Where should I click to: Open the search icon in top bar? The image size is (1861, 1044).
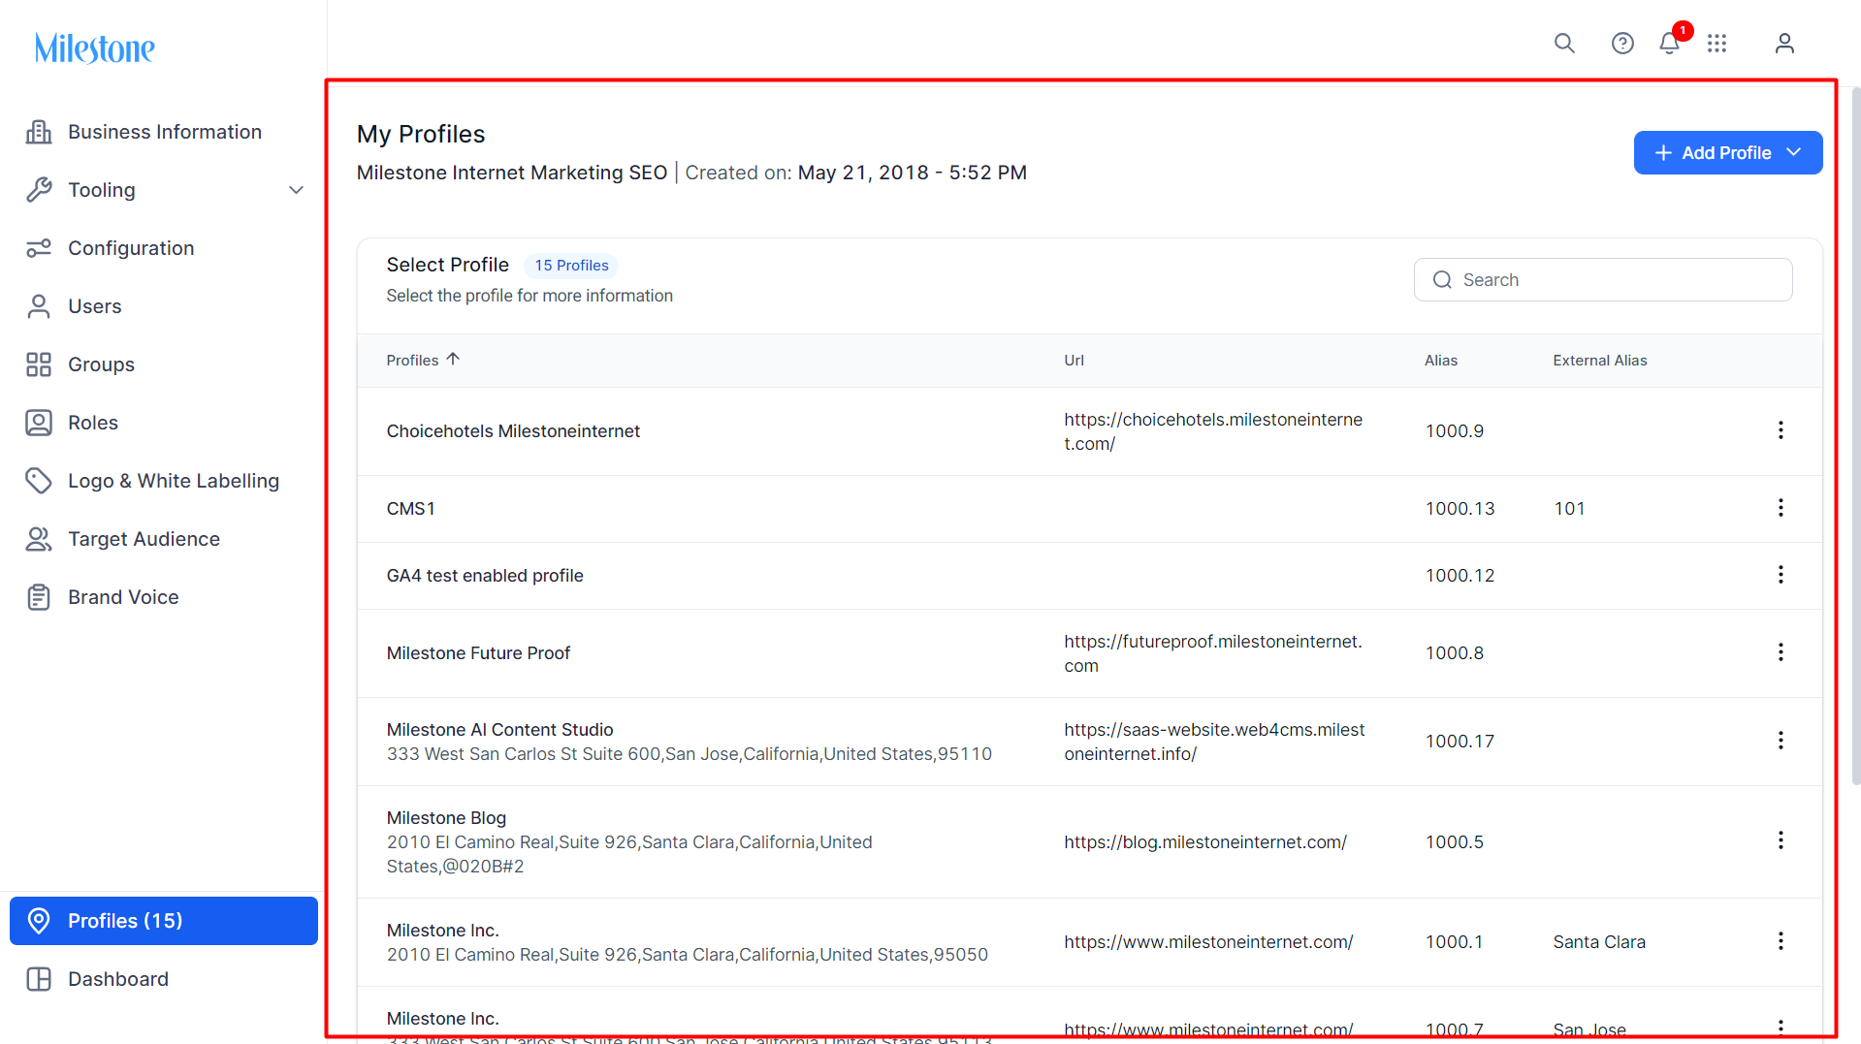click(1564, 43)
